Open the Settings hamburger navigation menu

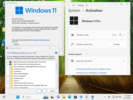coord(73,5)
